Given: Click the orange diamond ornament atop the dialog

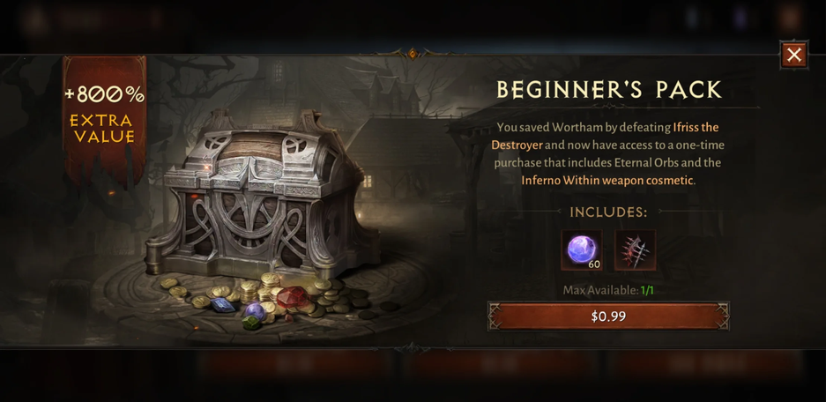Looking at the screenshot, I should pyautogui.click(x=413, y=53).
